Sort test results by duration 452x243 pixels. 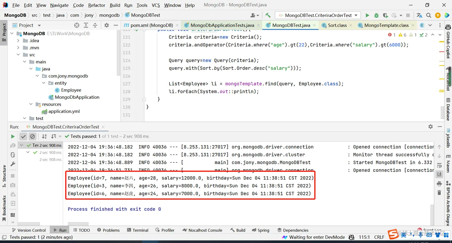[54, 136]
